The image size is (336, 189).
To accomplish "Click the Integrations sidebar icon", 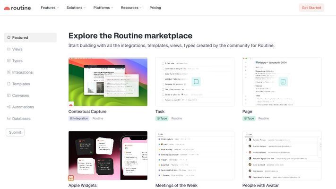I will (9, 72).
